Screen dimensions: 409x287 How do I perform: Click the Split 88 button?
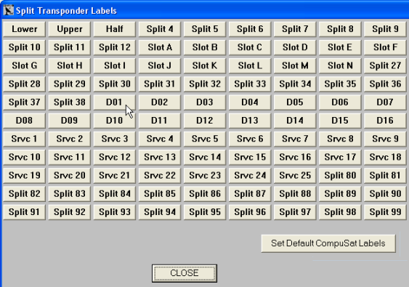pos(295,193)
